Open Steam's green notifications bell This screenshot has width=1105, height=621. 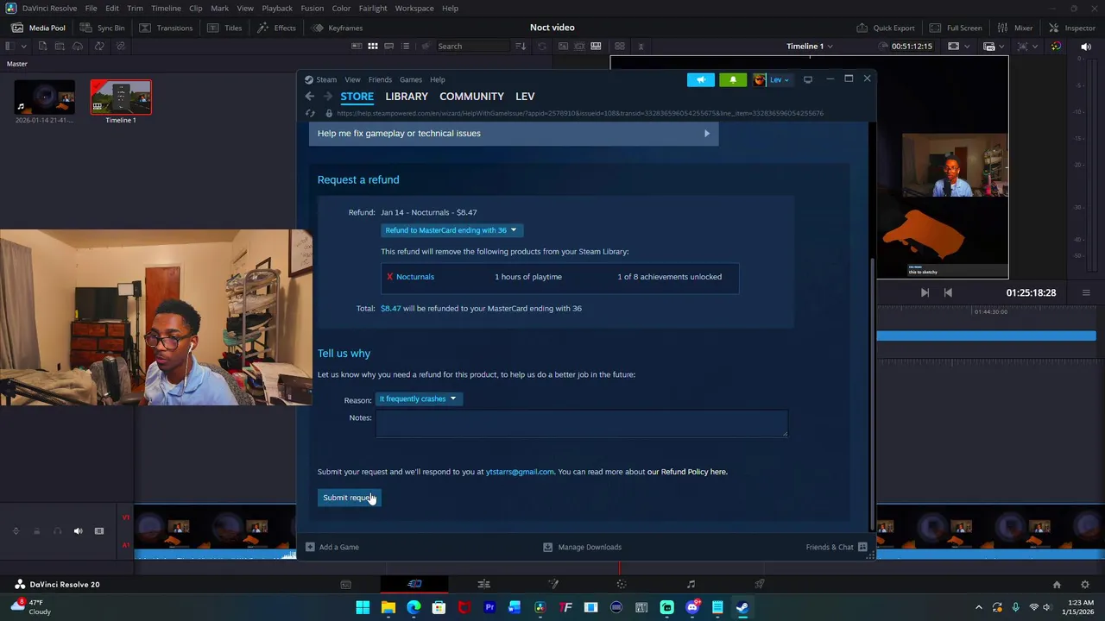pyautogui.click(x=733, y=79)
